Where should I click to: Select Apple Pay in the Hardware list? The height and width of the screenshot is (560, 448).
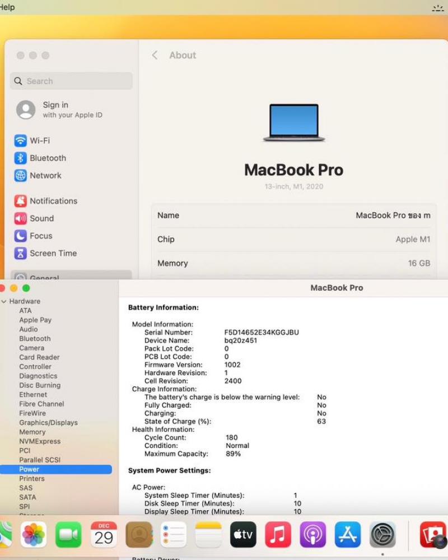point(35,320)
